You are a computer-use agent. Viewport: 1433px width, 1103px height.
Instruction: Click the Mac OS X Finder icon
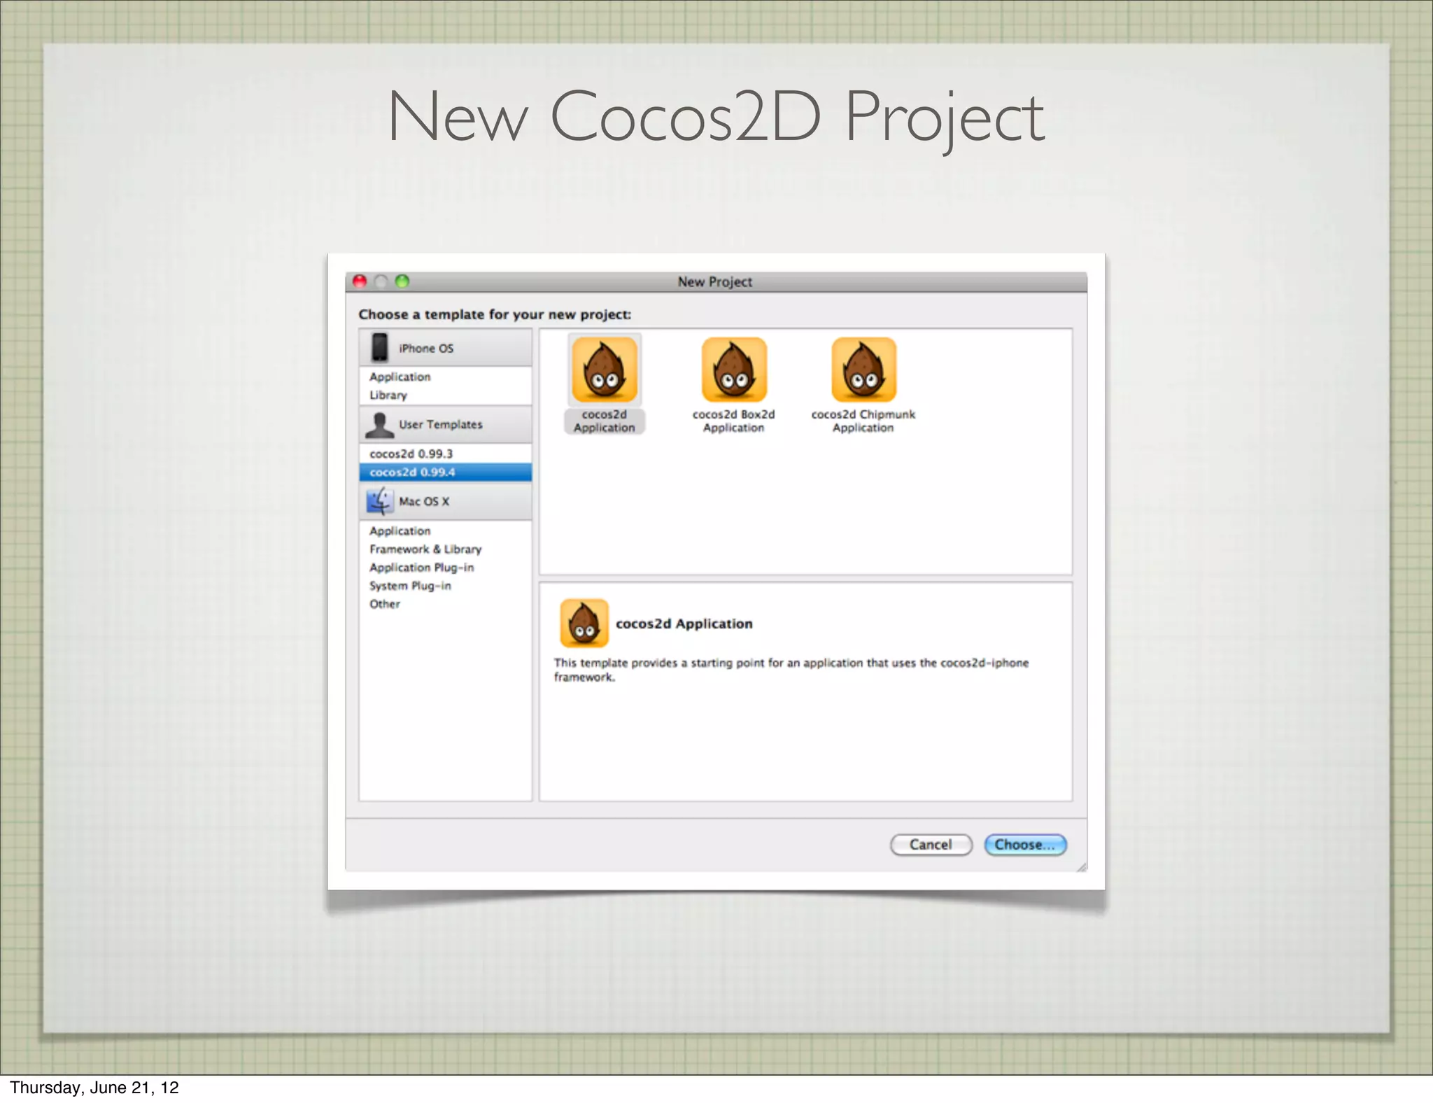click(x=379, y=501)
